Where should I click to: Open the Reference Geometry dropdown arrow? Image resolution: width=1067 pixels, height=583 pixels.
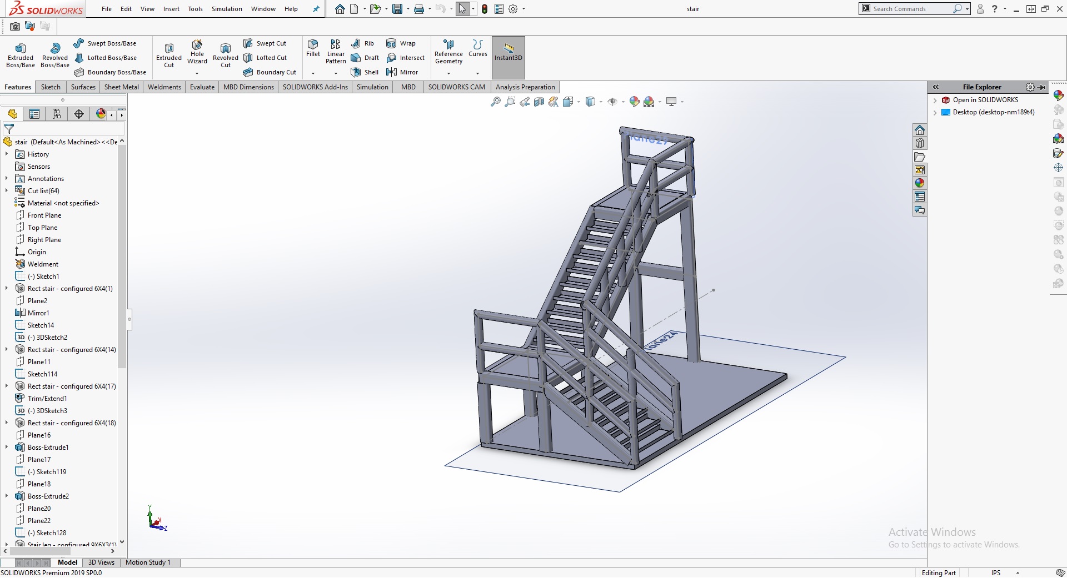click(x=448, y=73)
